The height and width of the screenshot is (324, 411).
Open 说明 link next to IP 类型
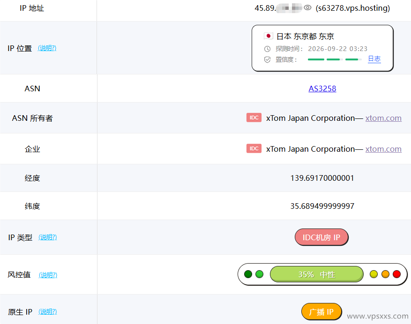click(x=48, y=237)
